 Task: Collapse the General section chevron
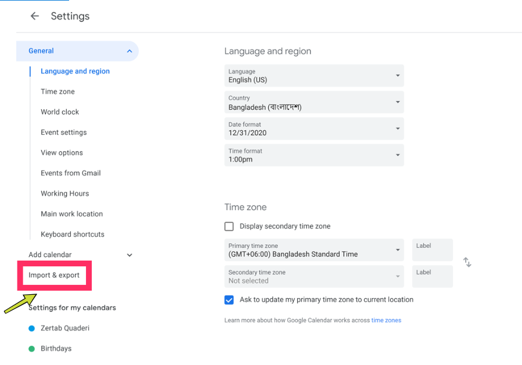[129, 51]
